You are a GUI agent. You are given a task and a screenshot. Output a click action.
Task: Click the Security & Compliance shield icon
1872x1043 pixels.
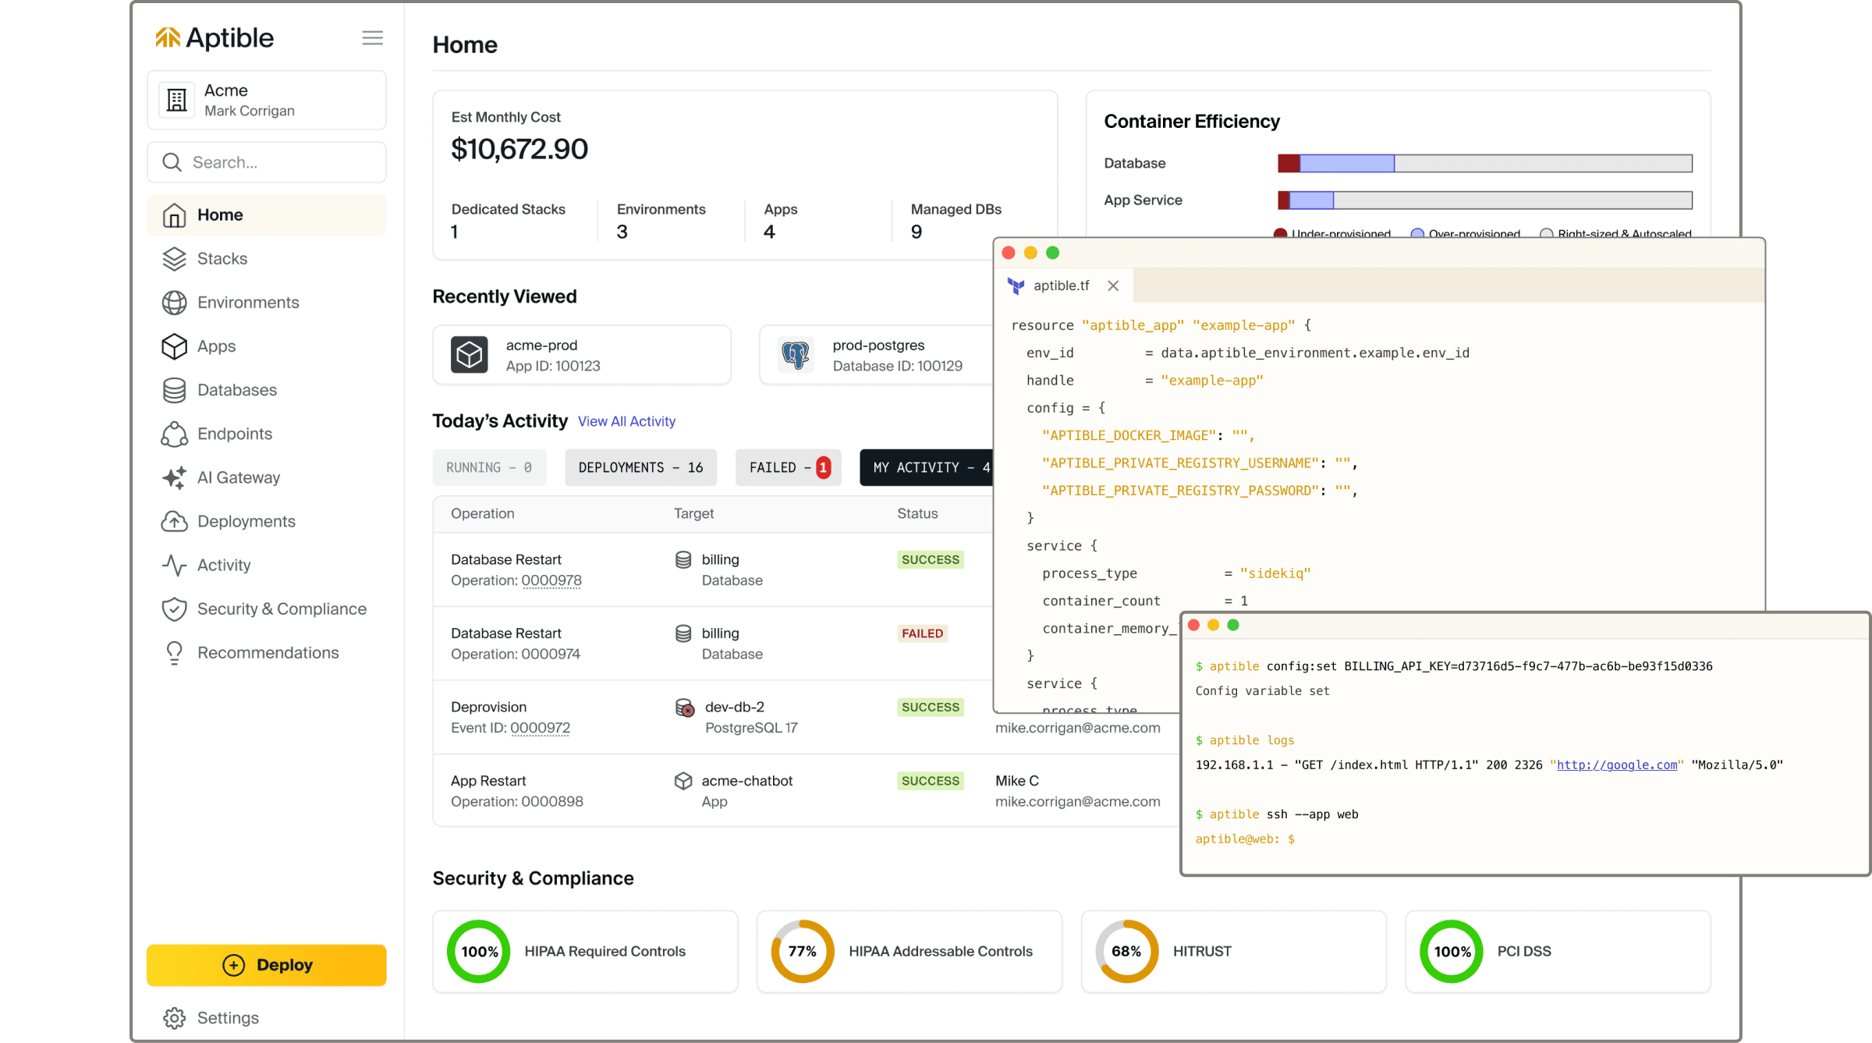pyautogui.click(x=174, y=609)
